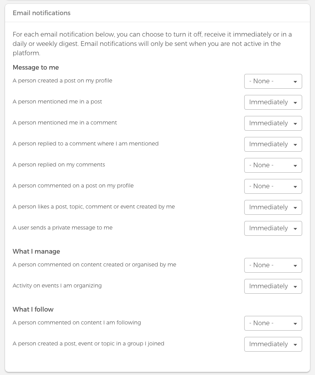Expand dropdown for comments on my profile post
Screen dimensions: 315x375
[x=273, y=186]
